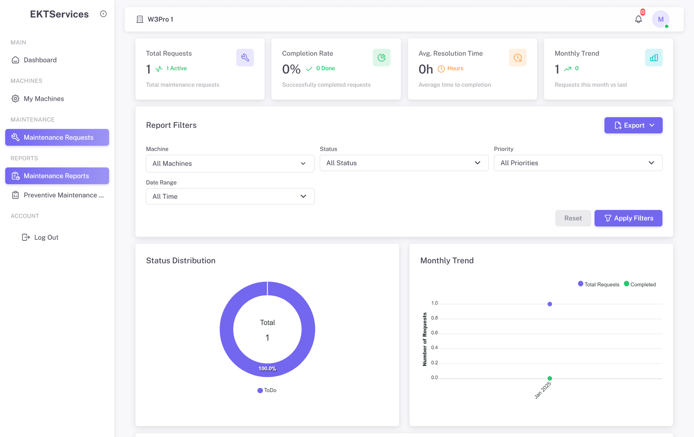Toggle ToDo legend in Status Distribution chart
Viewport: 694px width, 437px height.
point(267,390)
